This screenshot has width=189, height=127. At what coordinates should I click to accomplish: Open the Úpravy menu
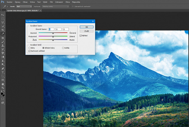coord(18,2)
